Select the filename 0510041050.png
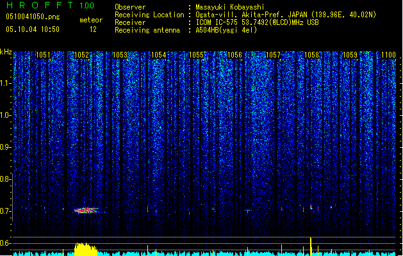403x256 pixels. [x=33, y=17]
